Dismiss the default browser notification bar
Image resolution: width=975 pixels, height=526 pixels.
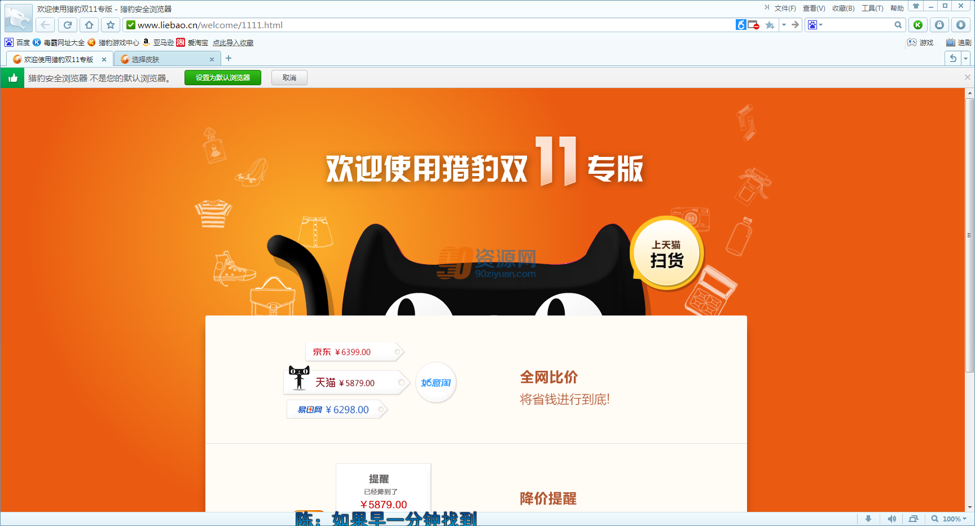click(x=968, y=77)
